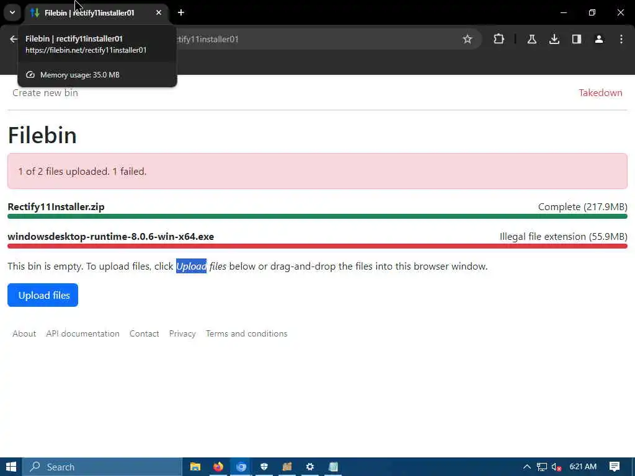
Task: Select the Rectify11Installer.zip file name
Action: pyautogui.click(x=56, y=207)
